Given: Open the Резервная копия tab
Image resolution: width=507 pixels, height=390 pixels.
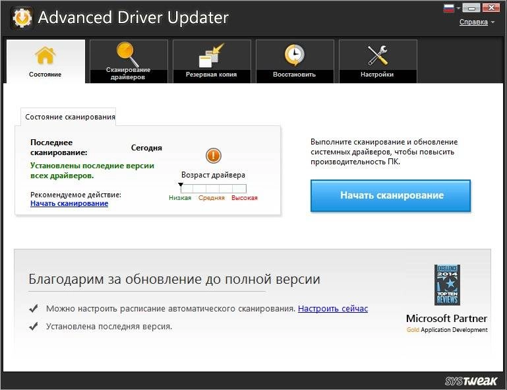Looking at the screenshot, I should click(212, 61).
